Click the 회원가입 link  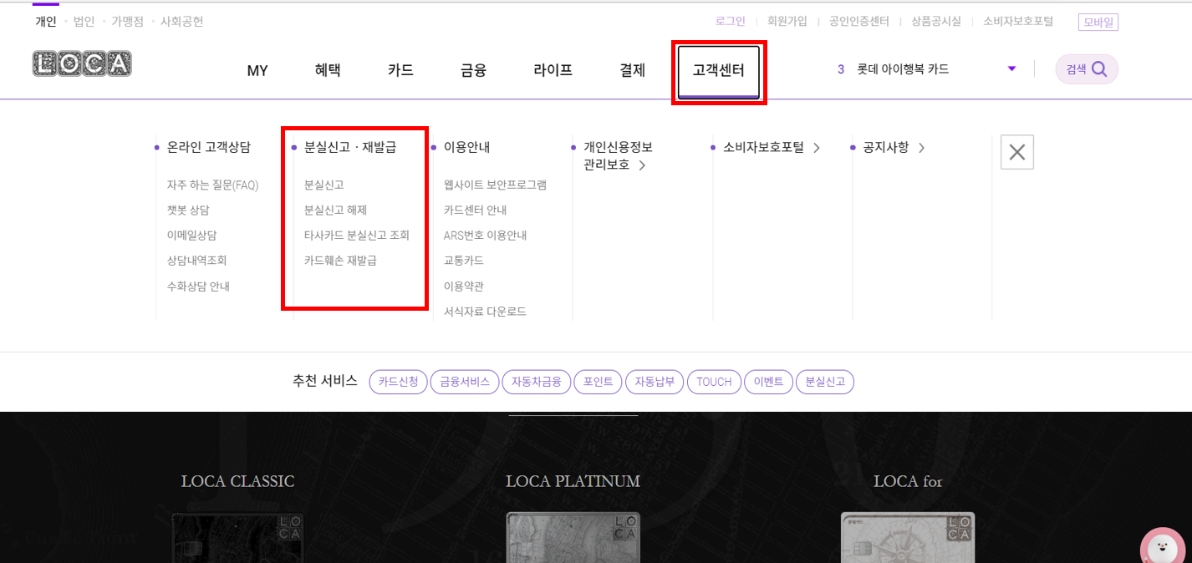pyautogui.click(x=787, y=22)
